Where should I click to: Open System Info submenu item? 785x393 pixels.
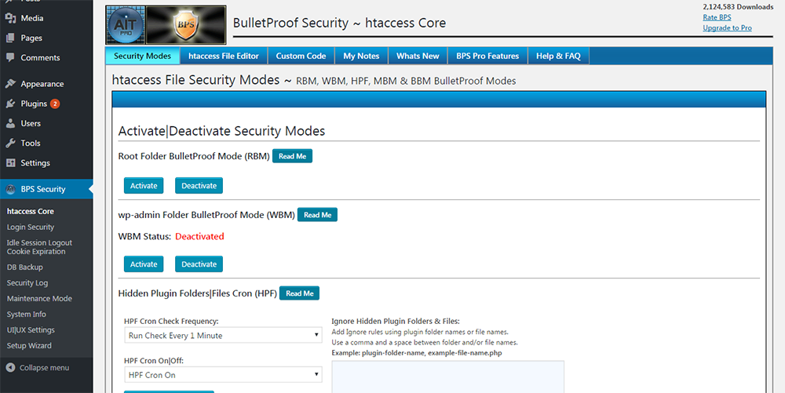tap(27, 314)
